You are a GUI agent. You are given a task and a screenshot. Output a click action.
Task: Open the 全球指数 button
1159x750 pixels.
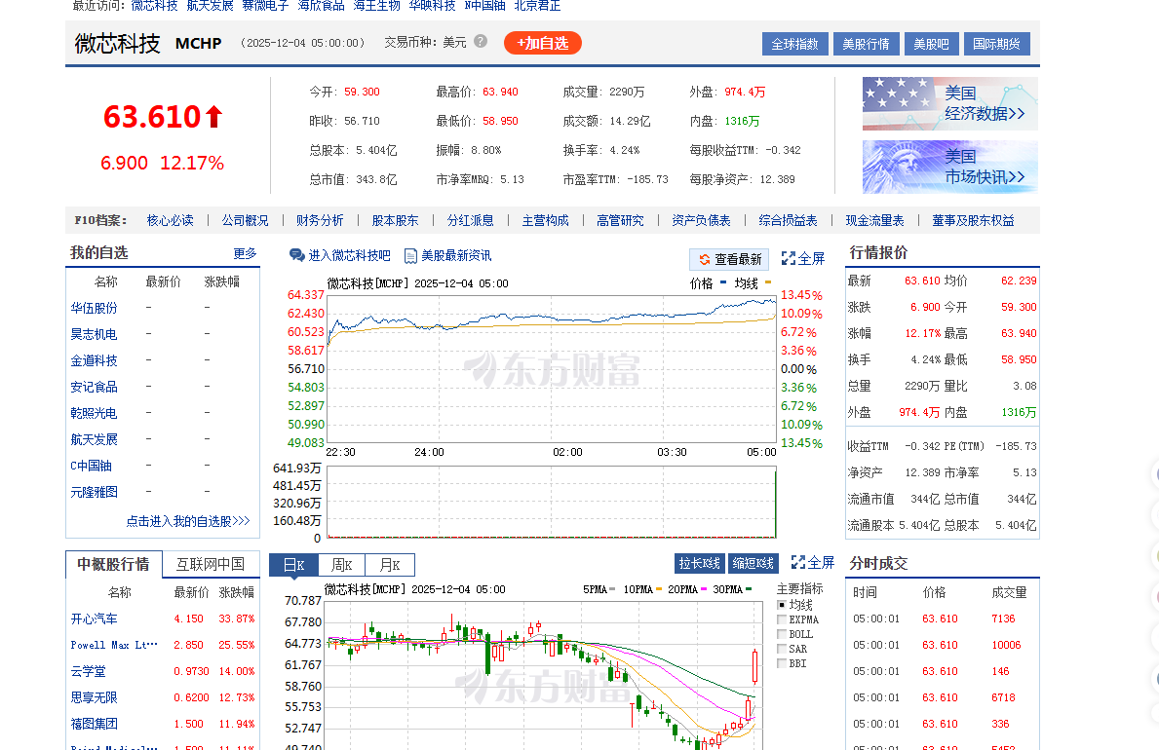pos(794,45)
